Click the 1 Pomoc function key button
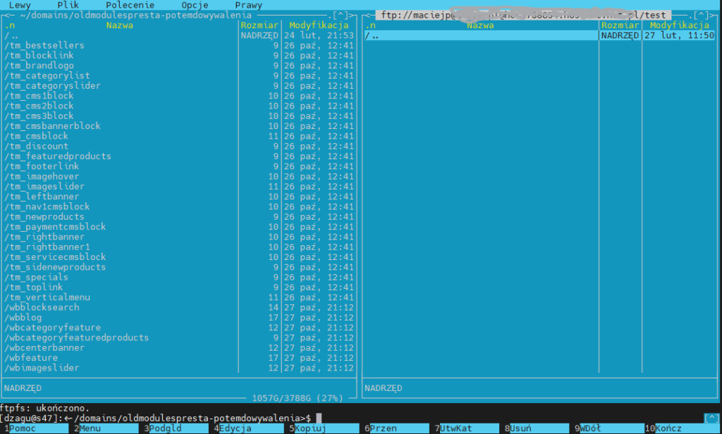The height and width of the screenshot is (434, 722). click(x=35, y=428)
